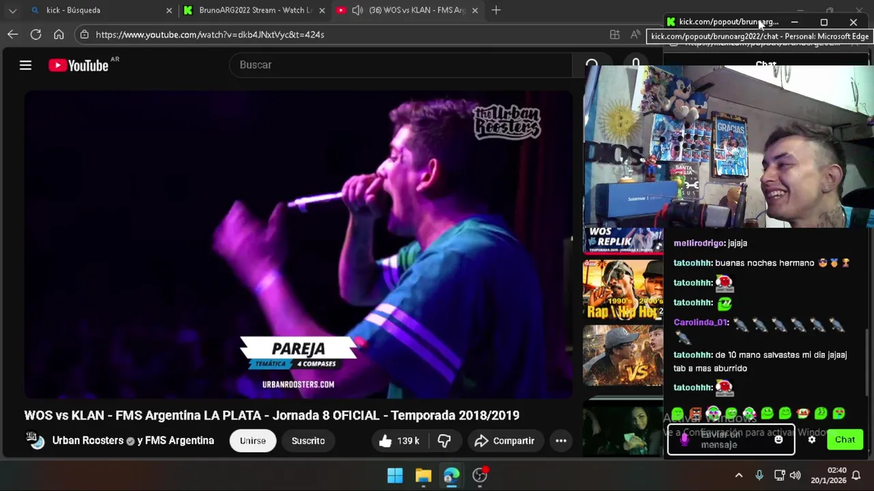
Task: Open the YouTube hamburger guide menu
Action: pos(25,65)
